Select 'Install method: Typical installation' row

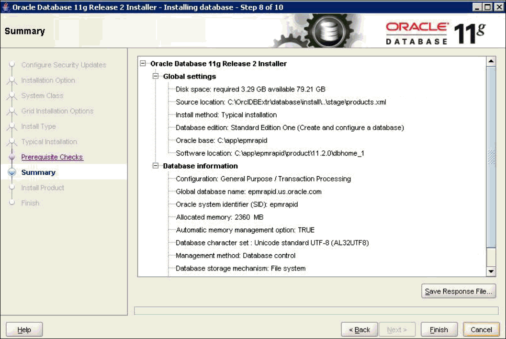226,115
